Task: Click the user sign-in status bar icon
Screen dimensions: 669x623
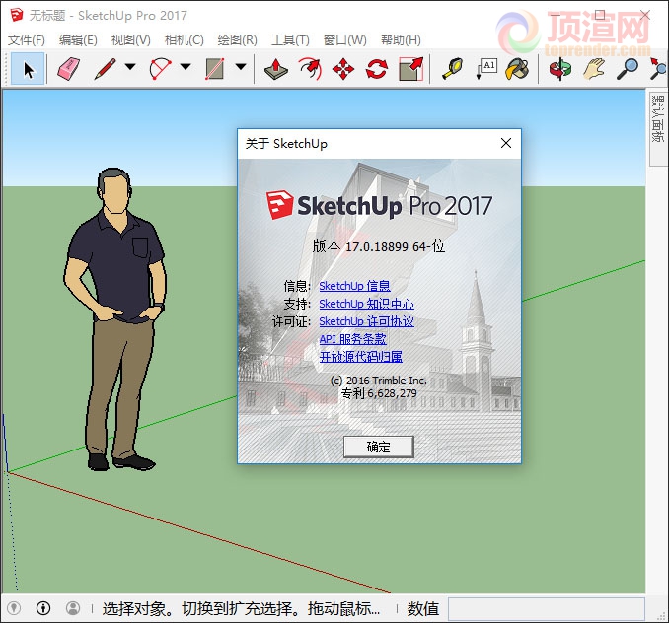Action: coord(73,608)
